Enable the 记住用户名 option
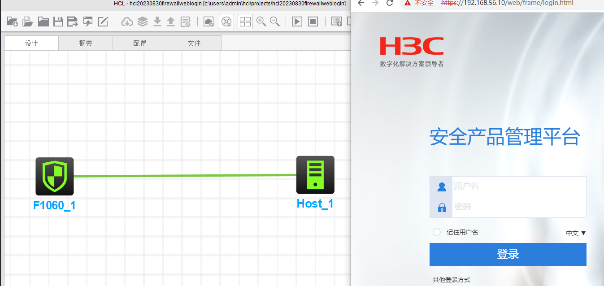604x286 pixels. click(437, 232)
